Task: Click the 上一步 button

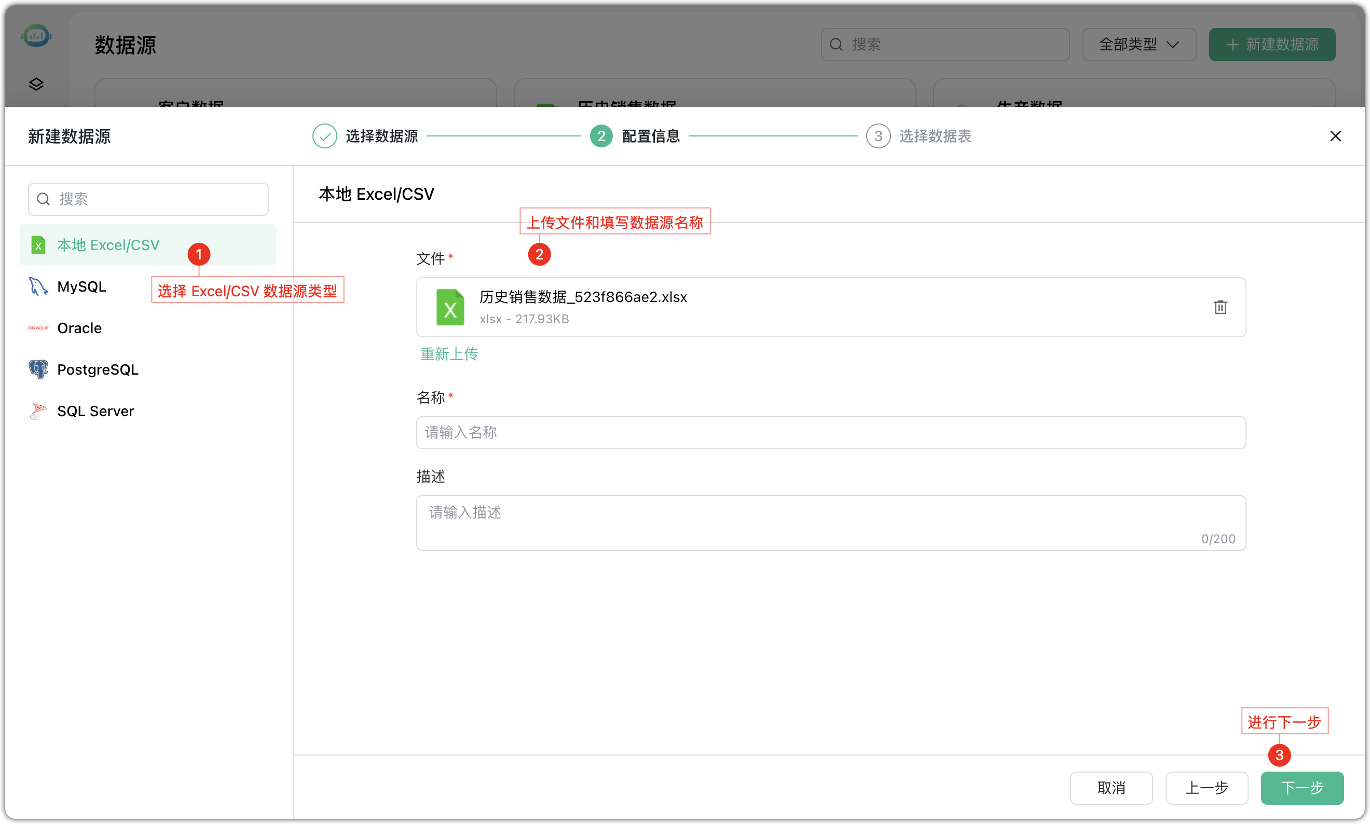Action: point(1207,788)
